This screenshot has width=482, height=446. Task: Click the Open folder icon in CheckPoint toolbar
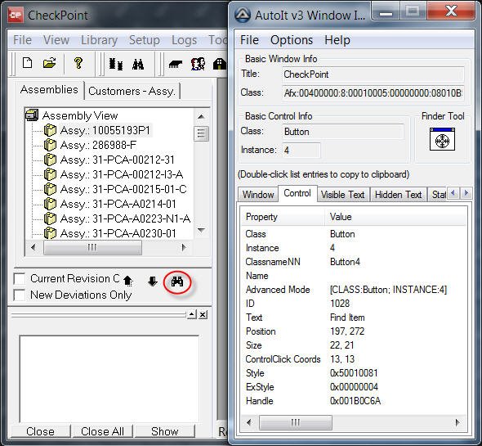[49, 63]
